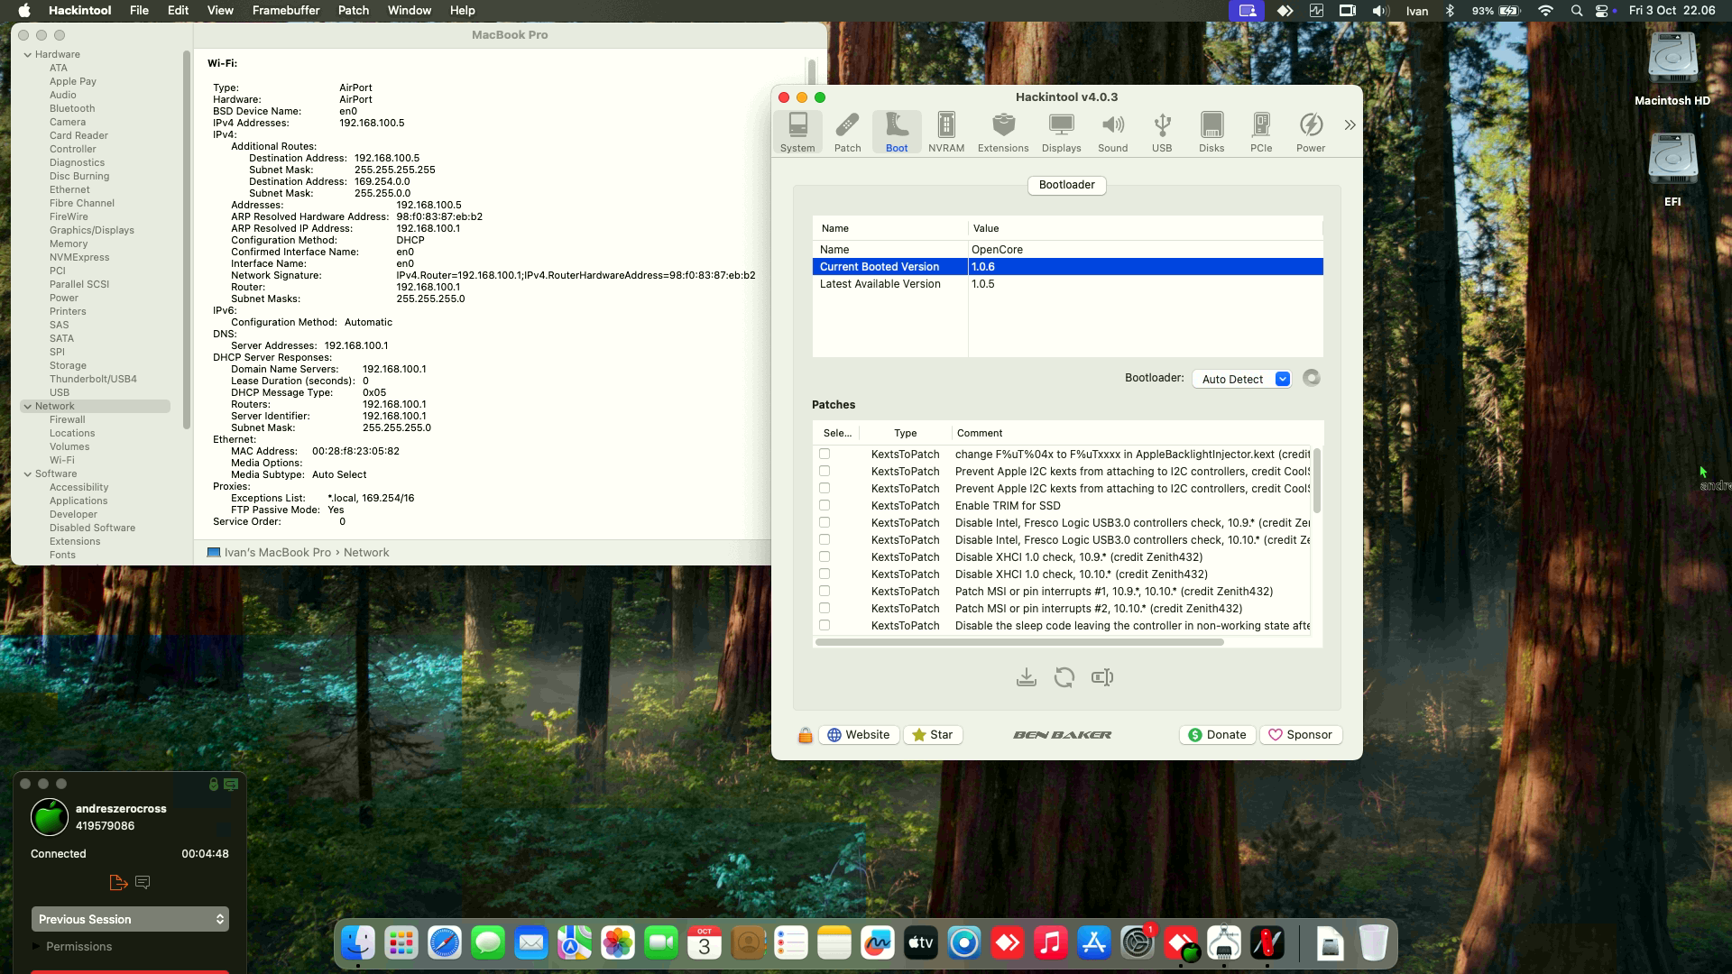Click the refresh icon below Patches list
Image resolution: width=1732 pixels, height=974 pixels.
pyautogui.click(x=1064, y=677)
